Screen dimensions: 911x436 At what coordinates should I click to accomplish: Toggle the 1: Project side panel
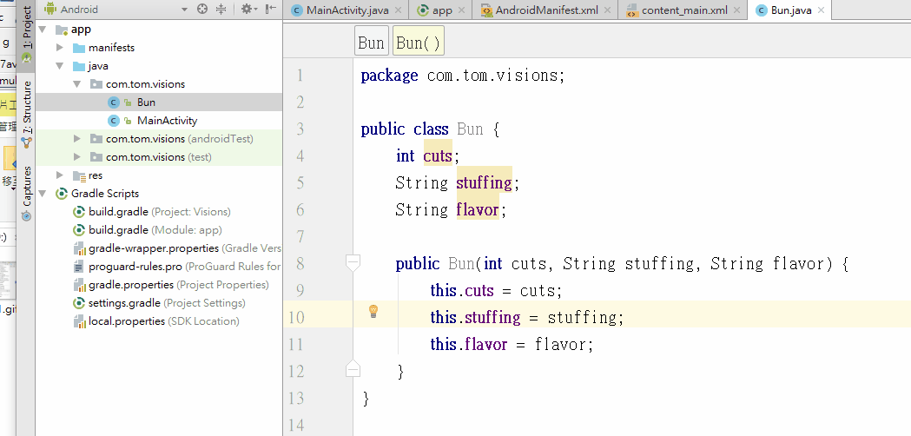[x=26, y=26]
